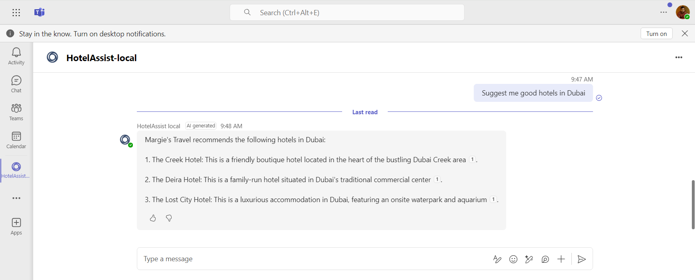
Task: Open citation 1 for The Creek Hotel
Action: pos(472,159)
